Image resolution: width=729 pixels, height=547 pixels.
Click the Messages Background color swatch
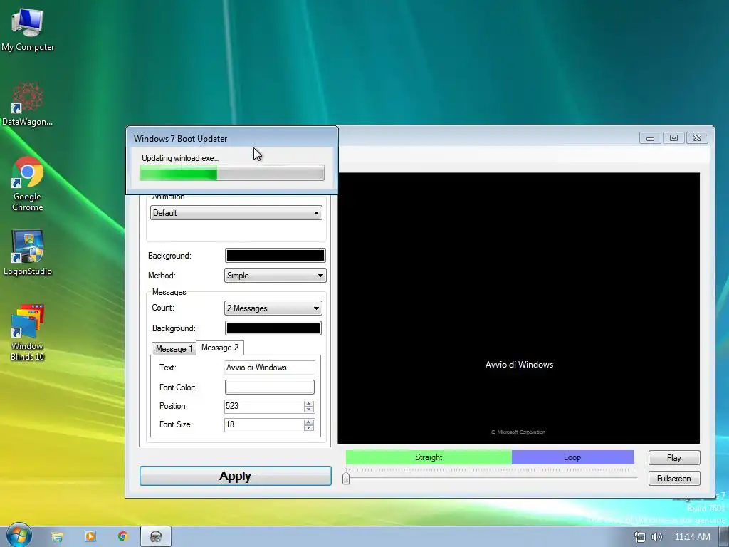pos(273,328)
